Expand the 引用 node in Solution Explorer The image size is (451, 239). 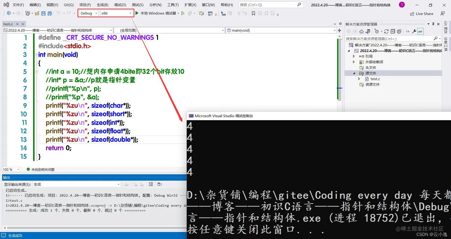click(354, 56)
